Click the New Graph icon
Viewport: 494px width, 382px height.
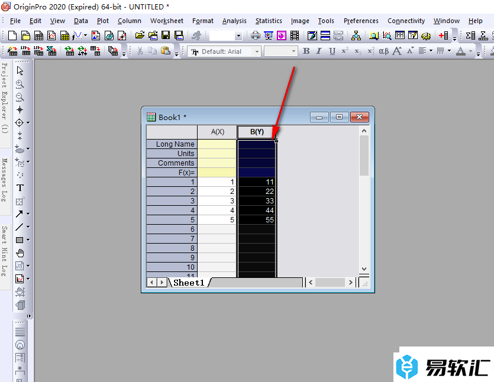click(x=51, y=35)
